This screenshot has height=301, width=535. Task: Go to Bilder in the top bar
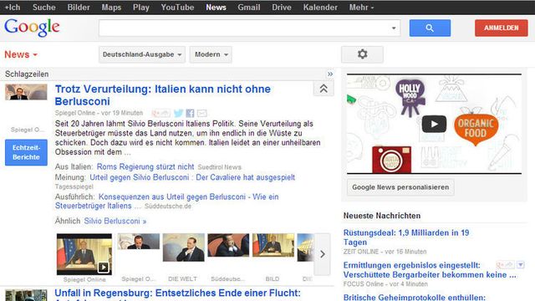point(79,8)
